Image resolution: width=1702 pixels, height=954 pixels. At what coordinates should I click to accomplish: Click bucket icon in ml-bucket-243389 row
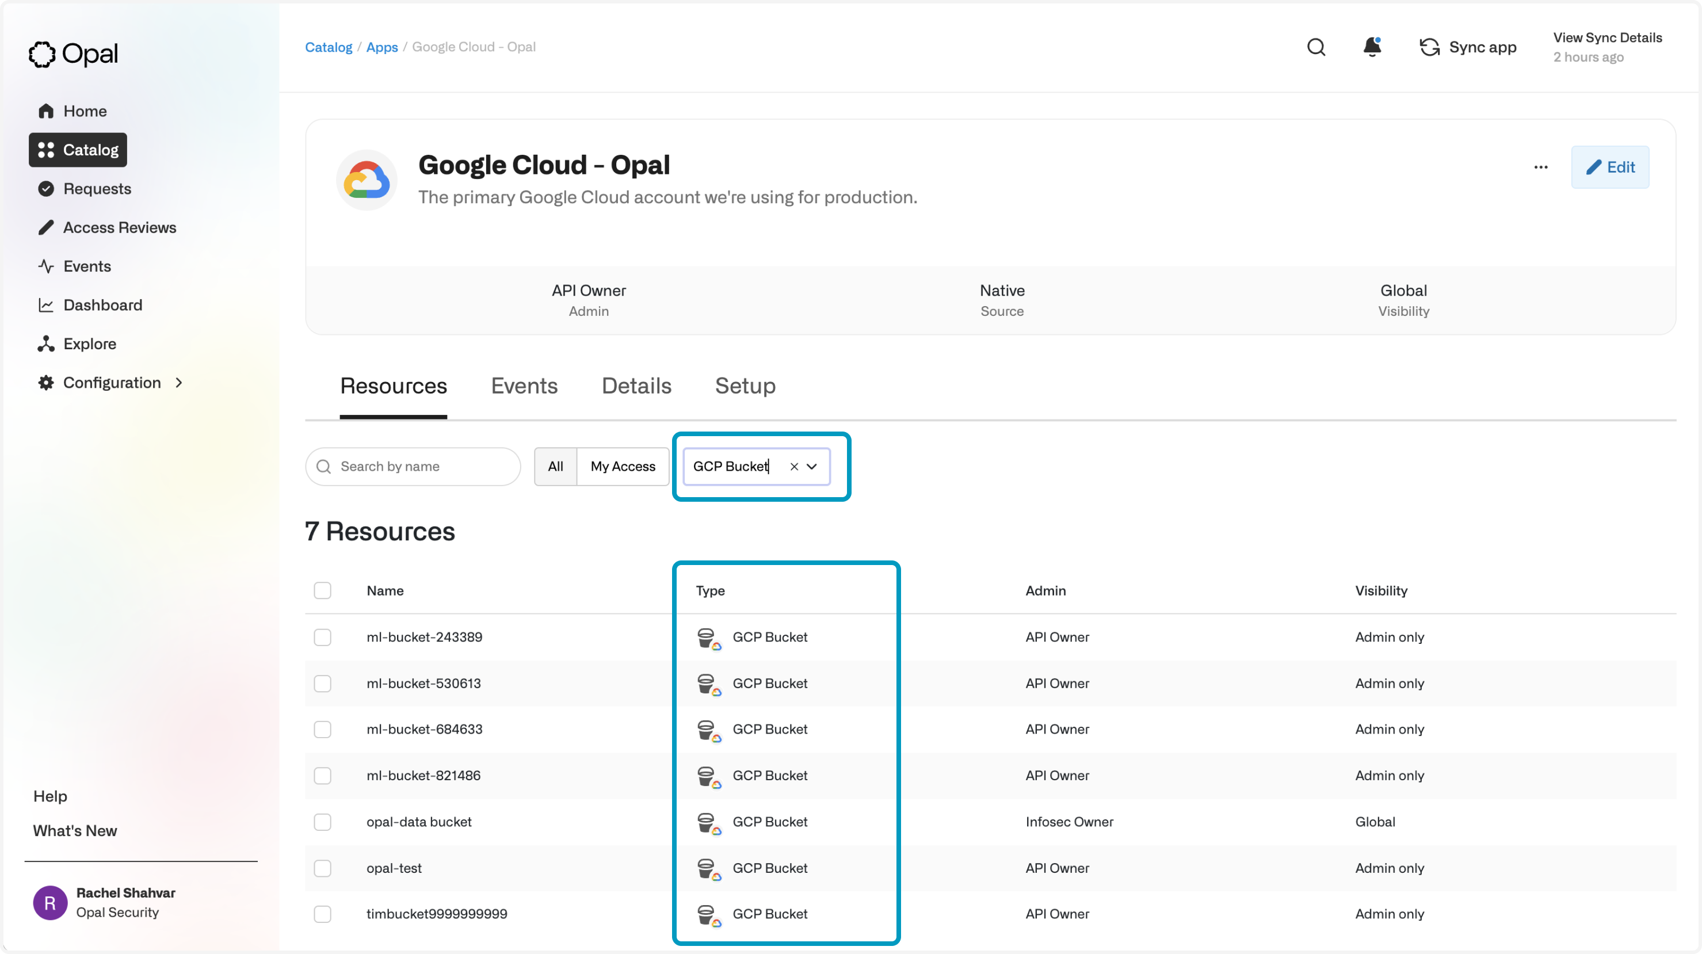point(709,638)
